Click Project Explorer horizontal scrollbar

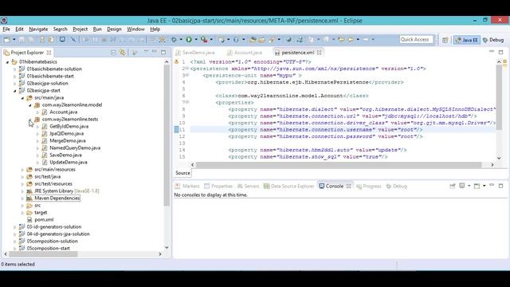43,254
